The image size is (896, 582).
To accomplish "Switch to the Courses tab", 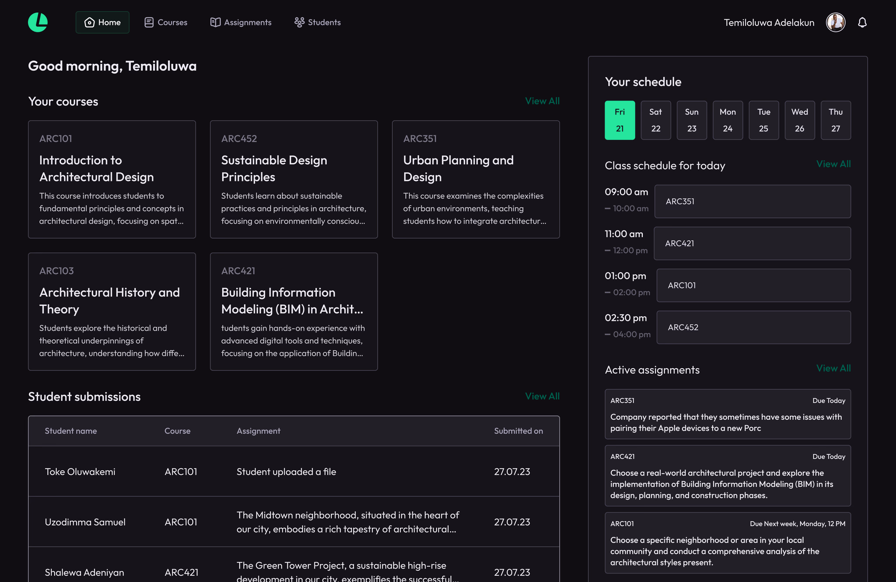I will (172, 22).
